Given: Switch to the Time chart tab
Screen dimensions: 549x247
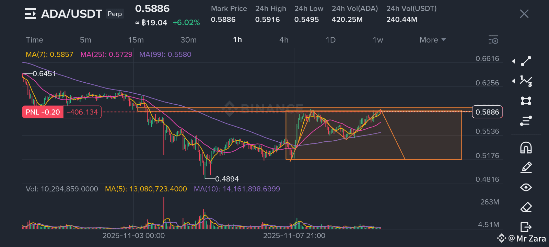Looking at the screenshot, I should (x=35, y=40).
